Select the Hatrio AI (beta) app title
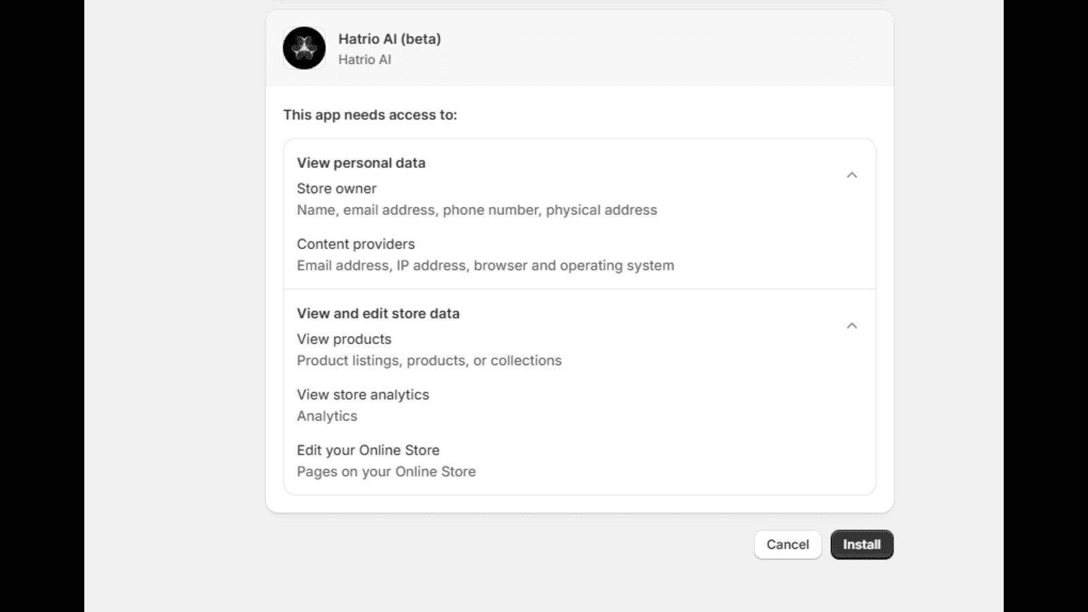Image resolution: width=1088 pixels, height=612 pixels. coord(390,39)
